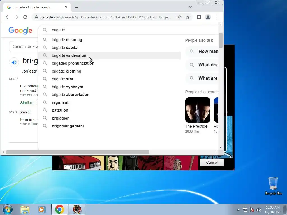This screenshot has width=287, height=215.
Task: Choose suggestion 'brigade size'
Action: 110,79
